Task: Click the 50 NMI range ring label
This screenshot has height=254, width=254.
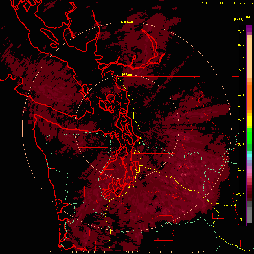Action: (127, 75)
